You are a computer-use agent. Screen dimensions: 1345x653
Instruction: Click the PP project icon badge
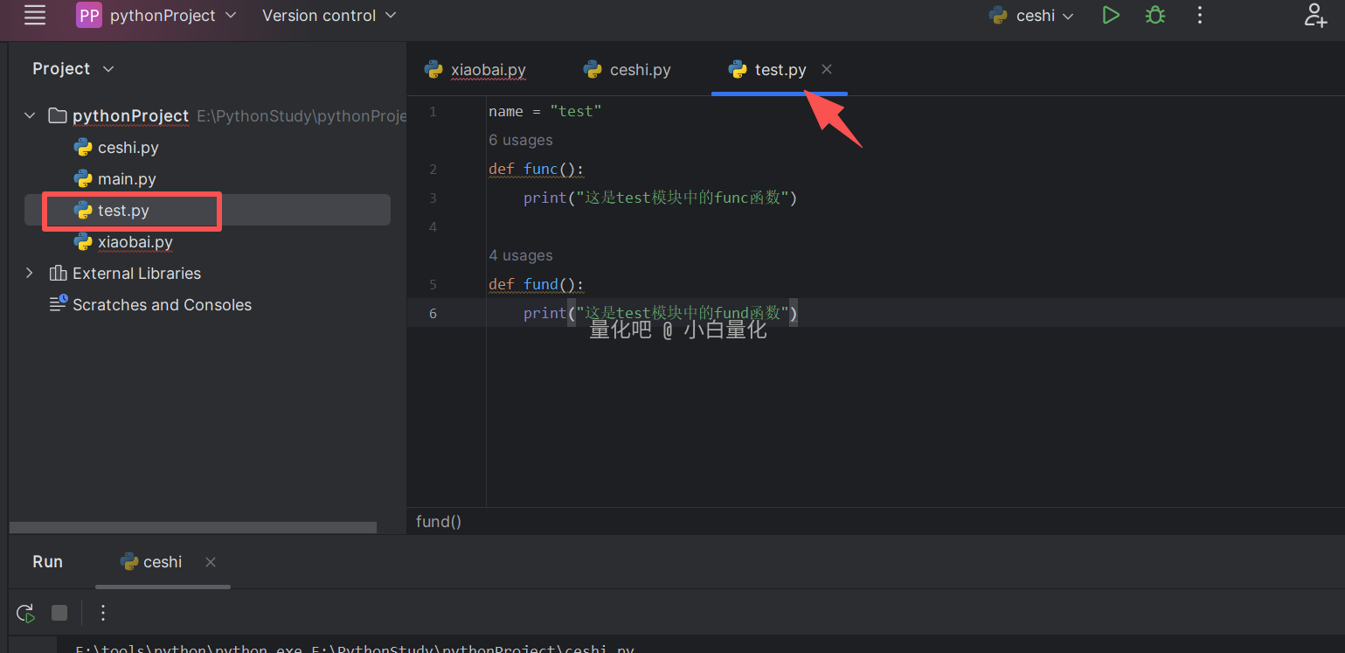(89, 15)
